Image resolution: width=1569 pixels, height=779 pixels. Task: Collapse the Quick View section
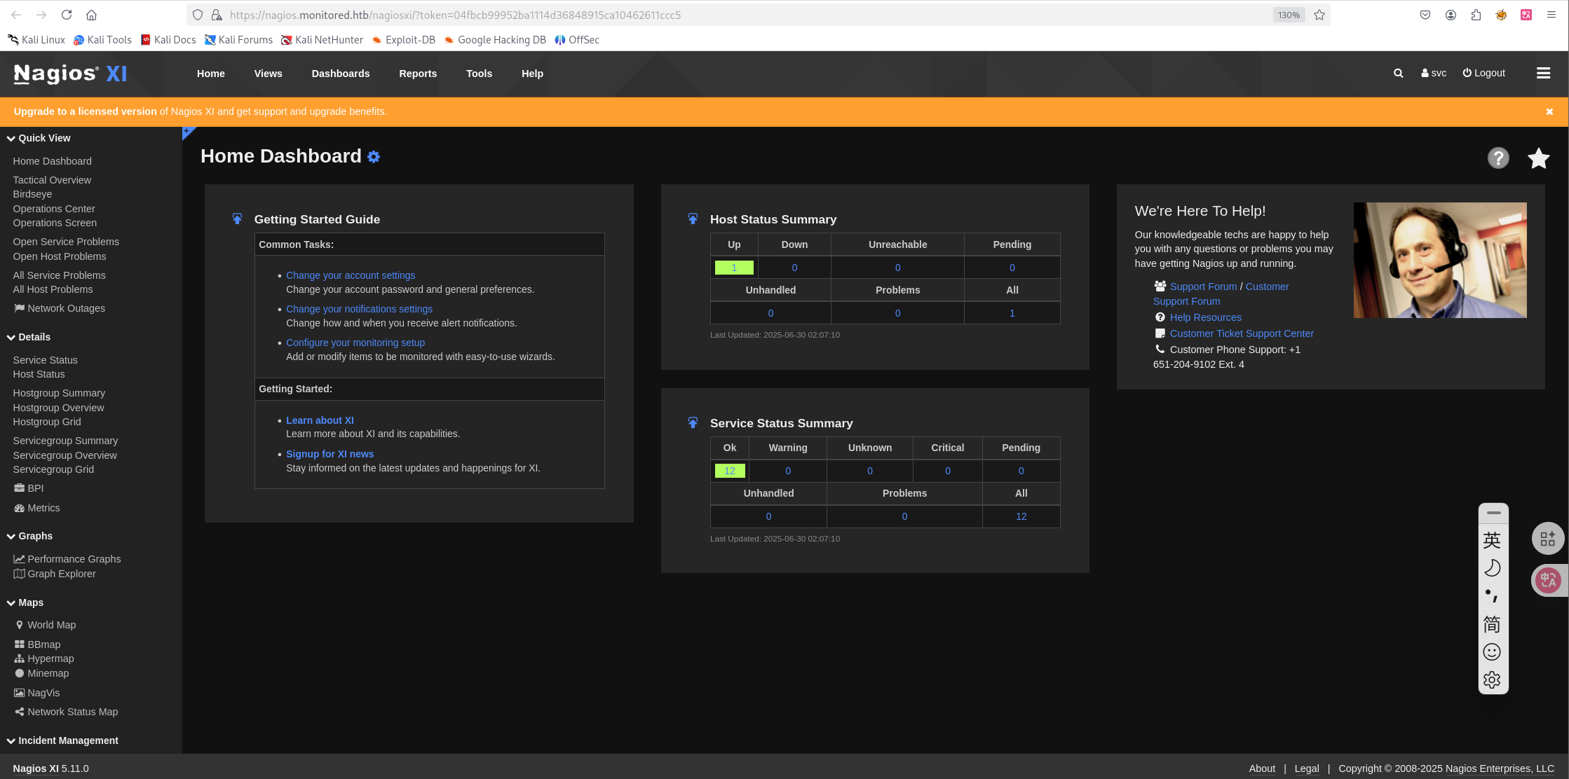click(39, 138)
